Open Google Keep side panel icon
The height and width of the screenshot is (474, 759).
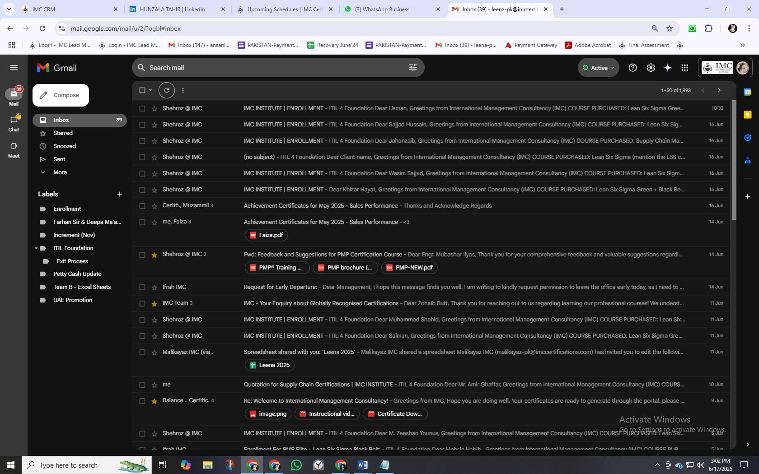pos(748,115)
